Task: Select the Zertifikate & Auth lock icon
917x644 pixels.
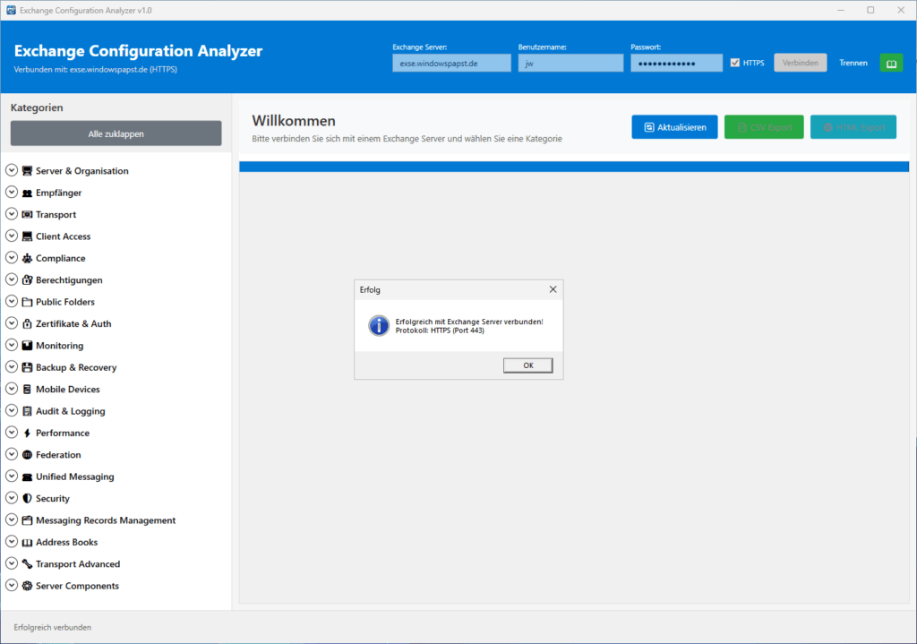Action: point(25,323)
